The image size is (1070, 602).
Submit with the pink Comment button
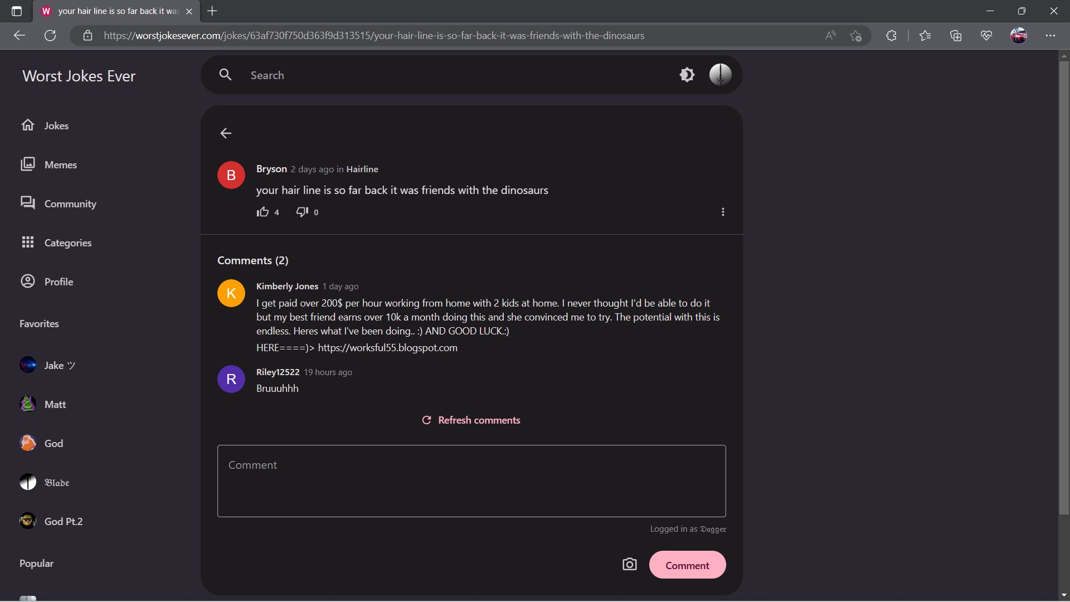[x=687, y=565]
